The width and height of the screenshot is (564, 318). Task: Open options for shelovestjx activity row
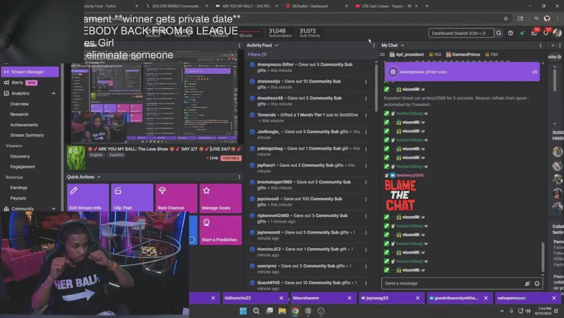[365, 81]
